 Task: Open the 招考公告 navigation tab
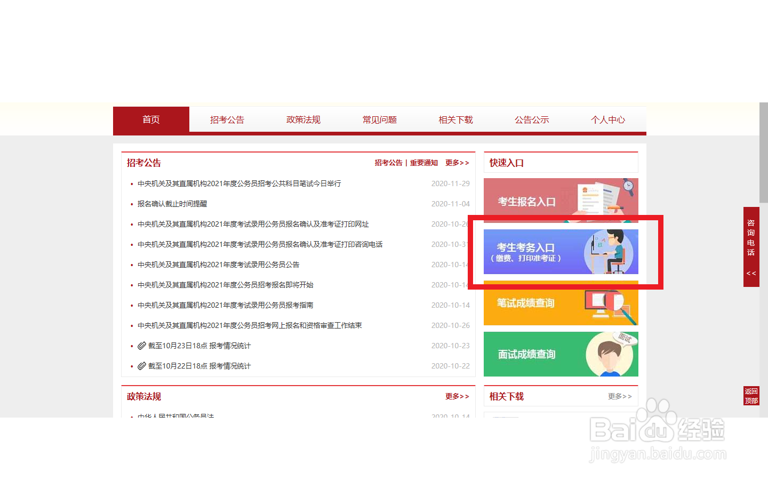227,119
